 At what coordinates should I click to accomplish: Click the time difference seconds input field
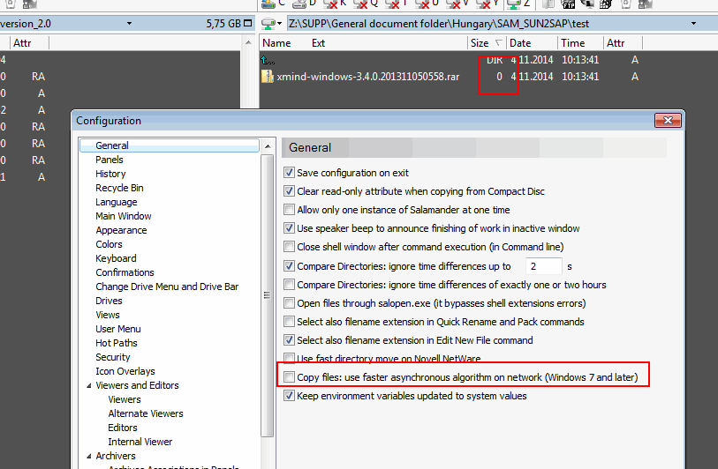pos(543,266)
